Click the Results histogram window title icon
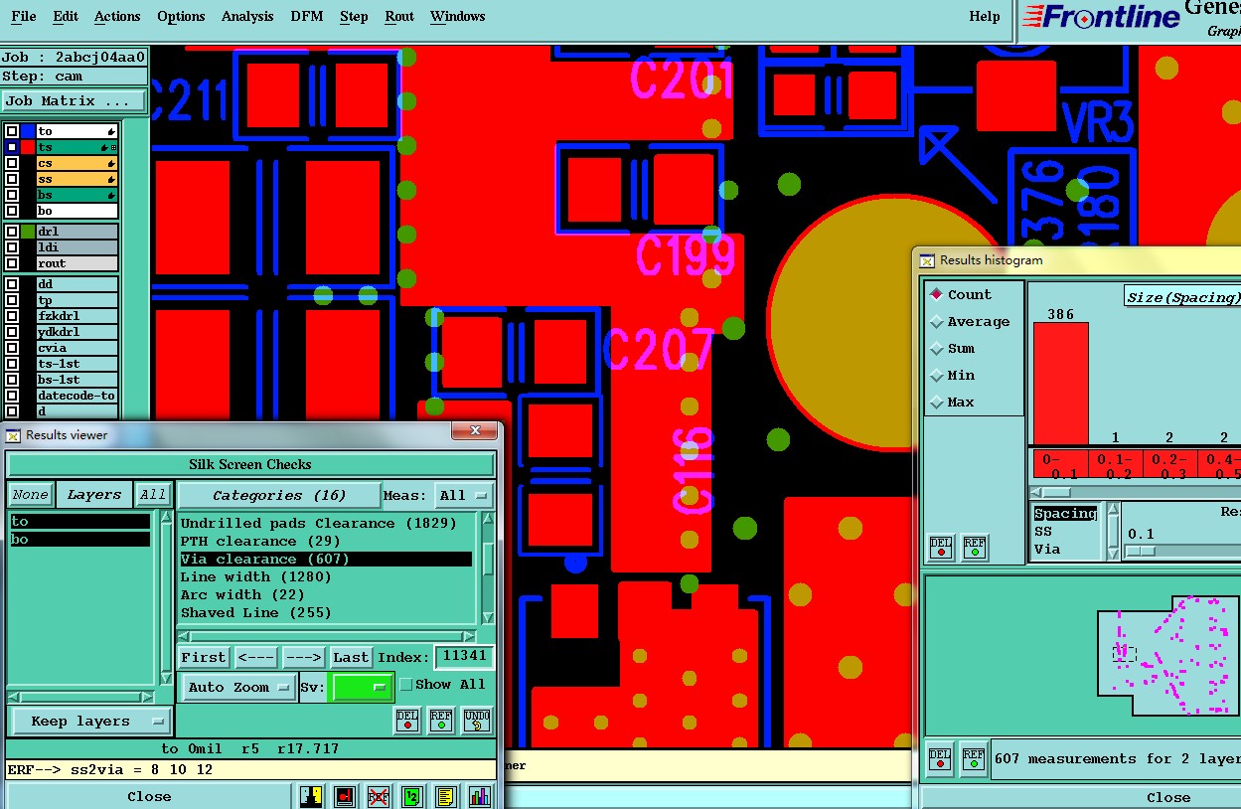The height and width of the screenshot is (809, 1241). [928, 260]
